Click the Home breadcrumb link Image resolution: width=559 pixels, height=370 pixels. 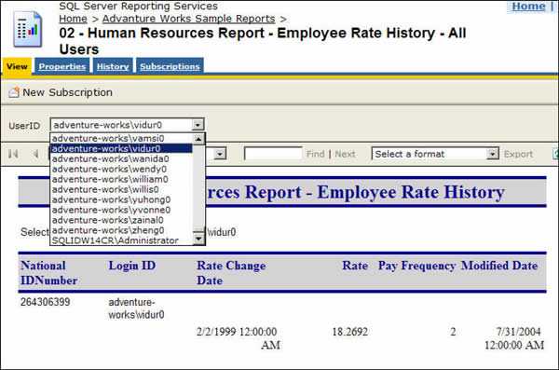click(73, 19)
